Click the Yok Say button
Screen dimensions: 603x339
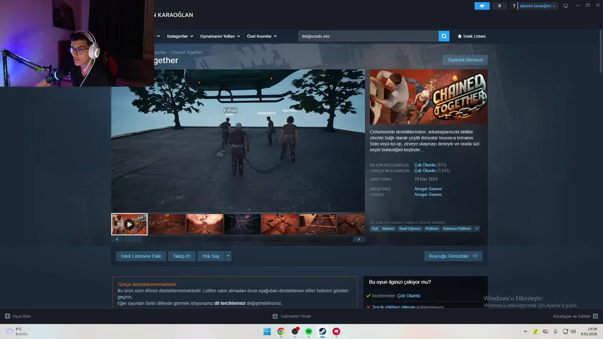(x=211, y=256)
